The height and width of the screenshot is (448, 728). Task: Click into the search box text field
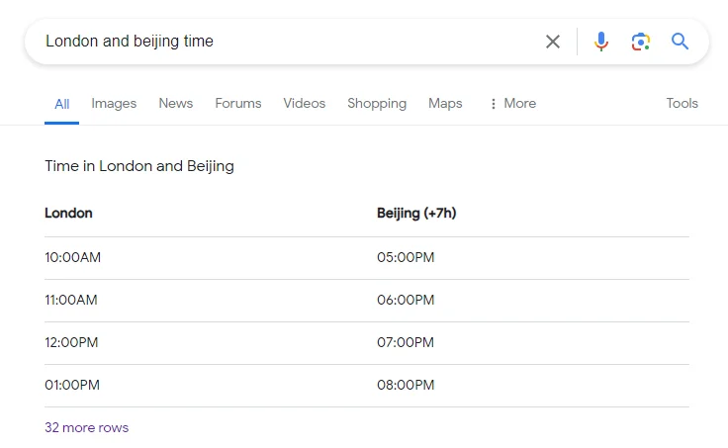coord(287,42)
